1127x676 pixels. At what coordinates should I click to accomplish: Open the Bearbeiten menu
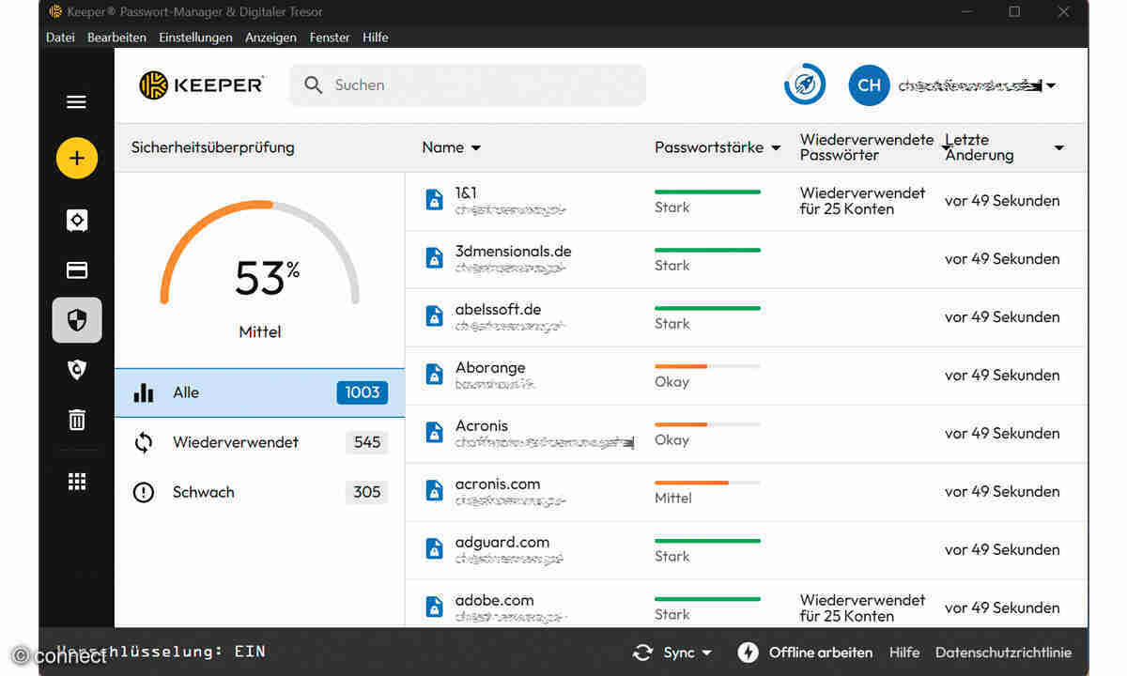click(x=116, y=38)
